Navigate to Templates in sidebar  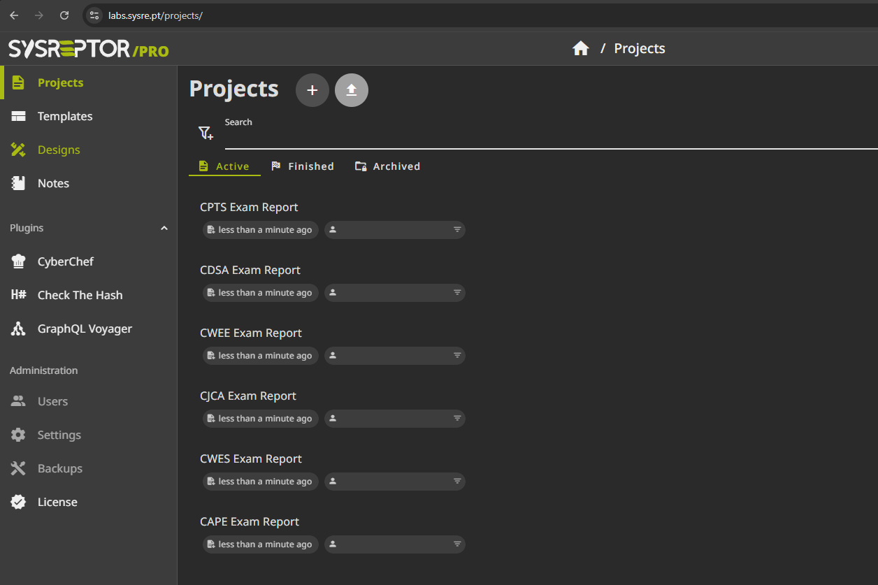(x=65, y=116)
